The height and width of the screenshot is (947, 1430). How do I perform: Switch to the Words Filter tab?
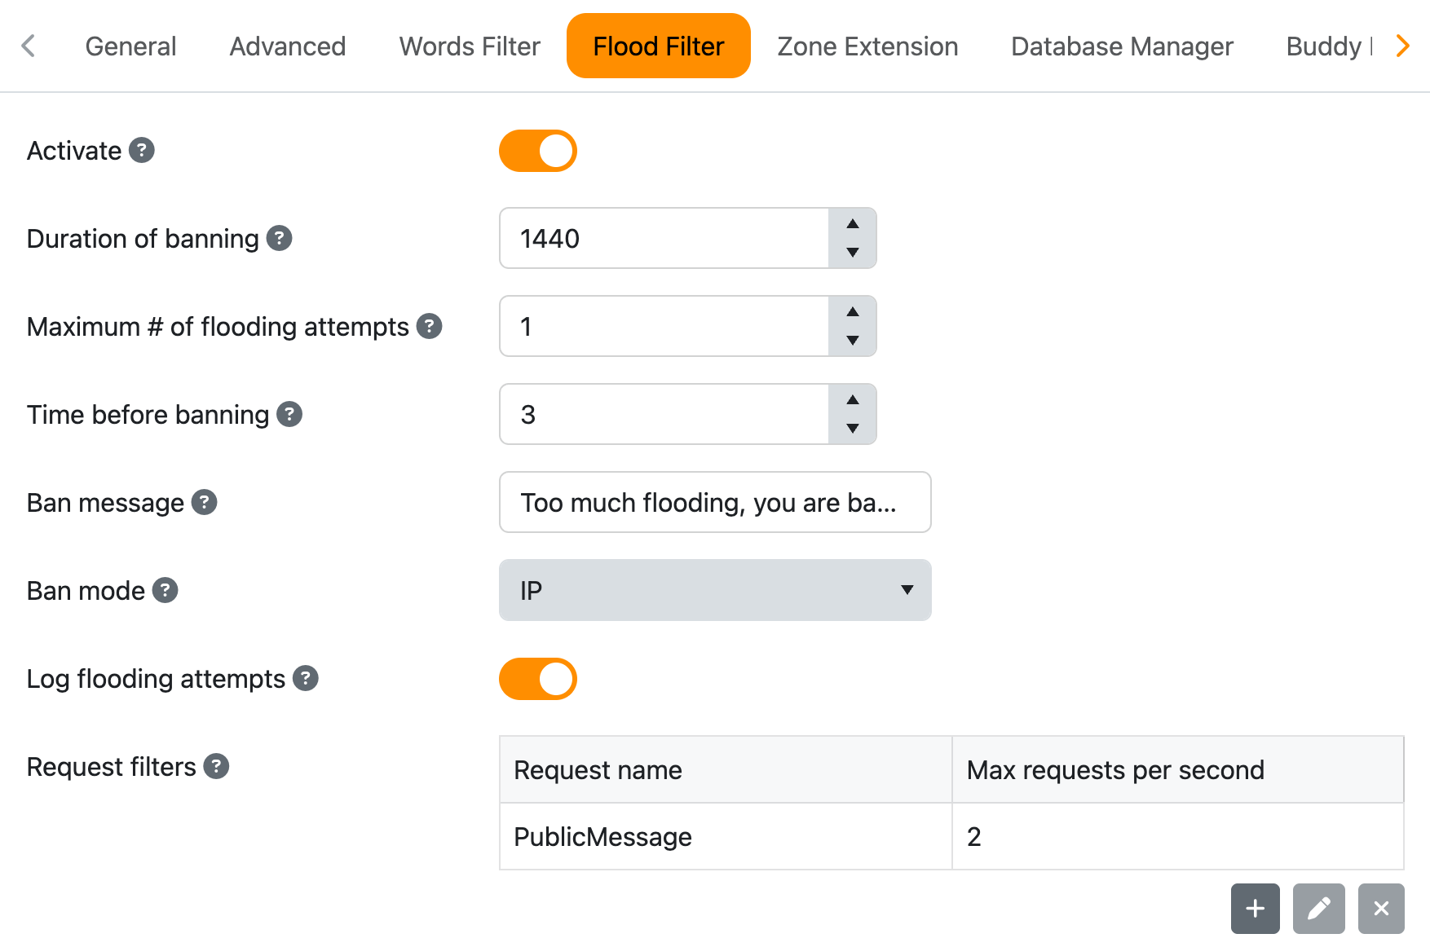(x=470, y=46)
